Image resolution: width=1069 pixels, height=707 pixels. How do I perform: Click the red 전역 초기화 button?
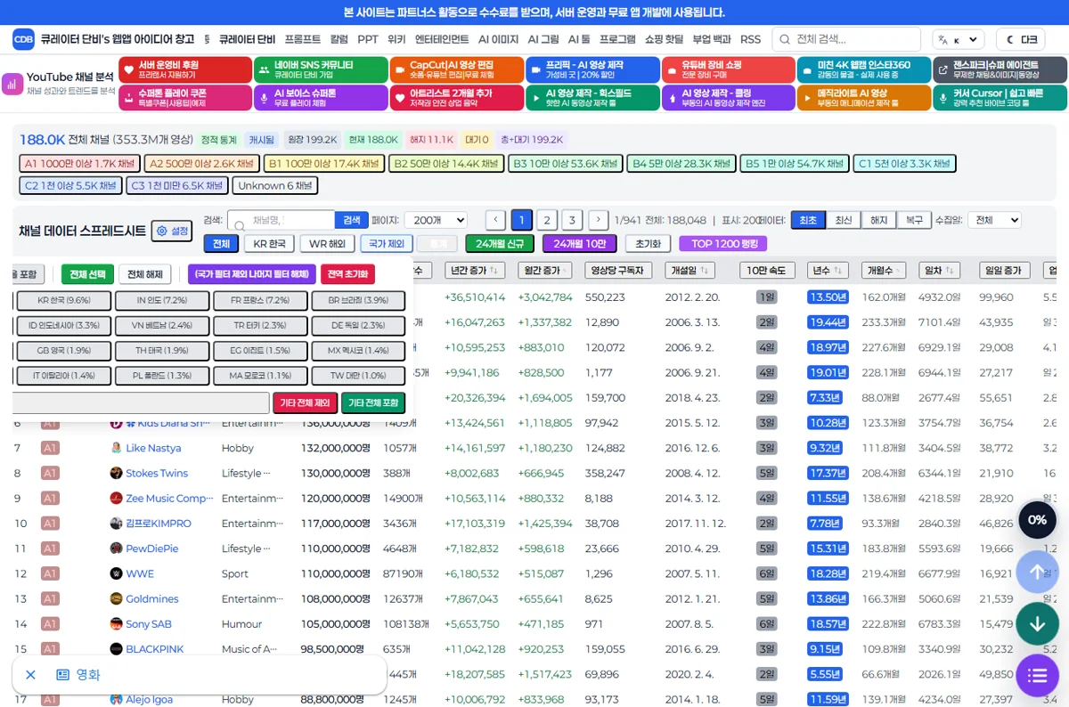(347, 274)
